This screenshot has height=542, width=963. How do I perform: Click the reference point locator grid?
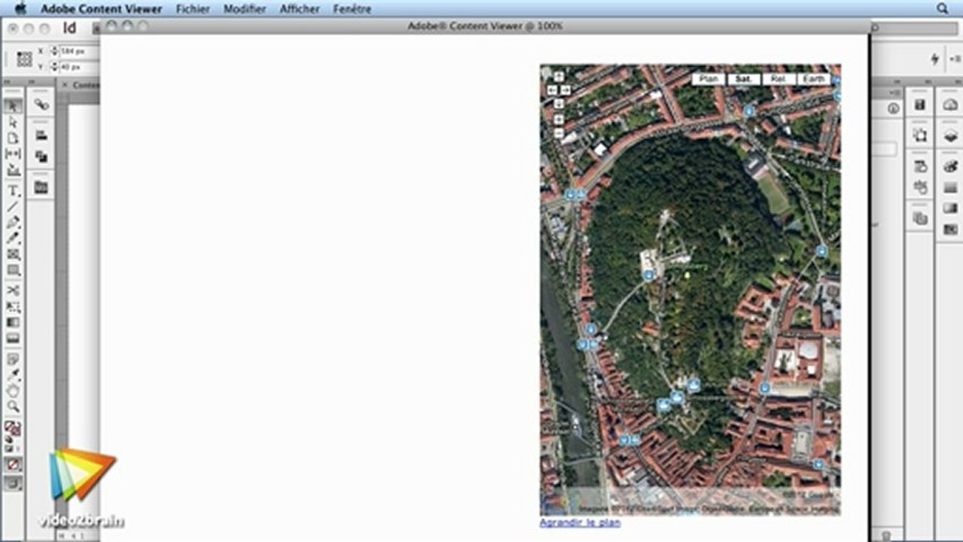point(24,59)
